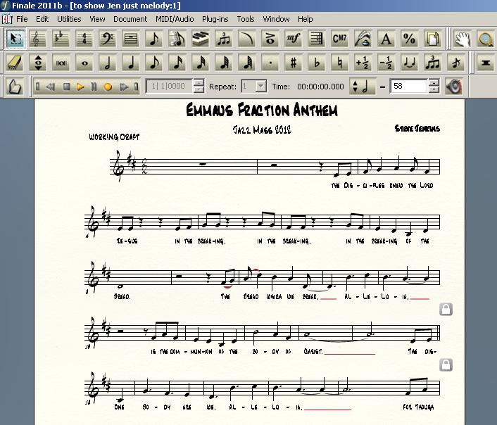Pick the Key Signature tool

pos(61,39)
